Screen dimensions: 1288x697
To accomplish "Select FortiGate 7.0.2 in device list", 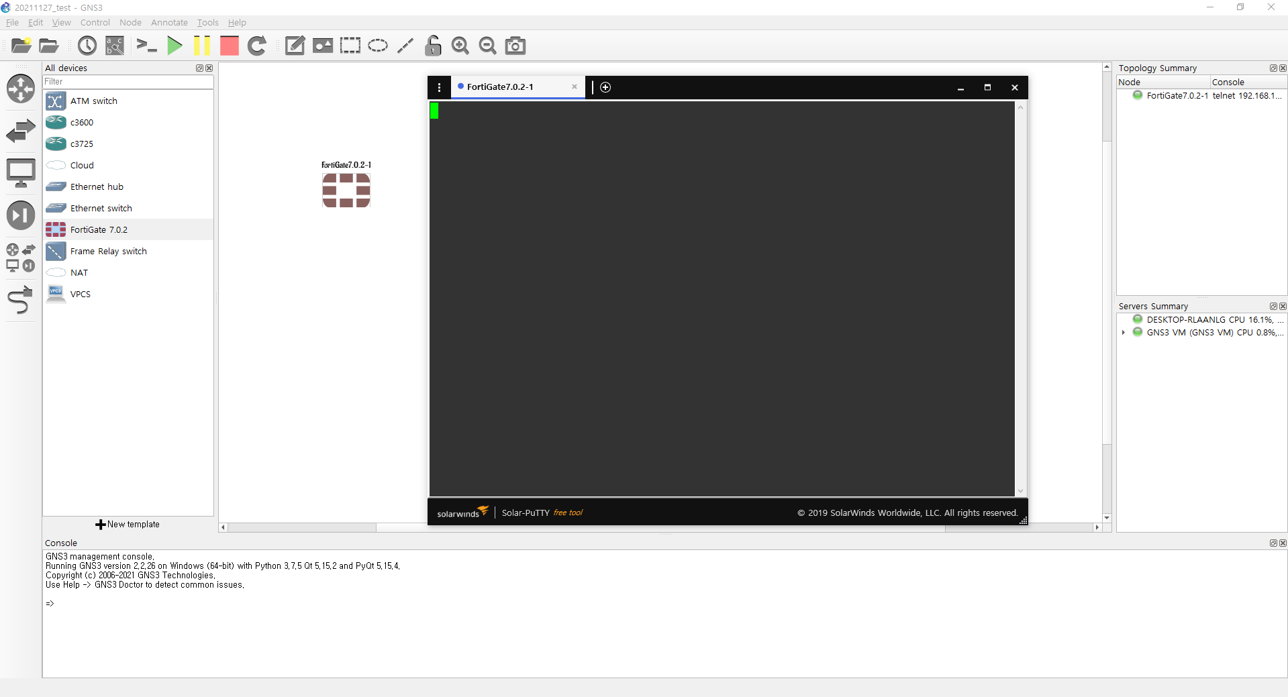I will coord(128,229).
